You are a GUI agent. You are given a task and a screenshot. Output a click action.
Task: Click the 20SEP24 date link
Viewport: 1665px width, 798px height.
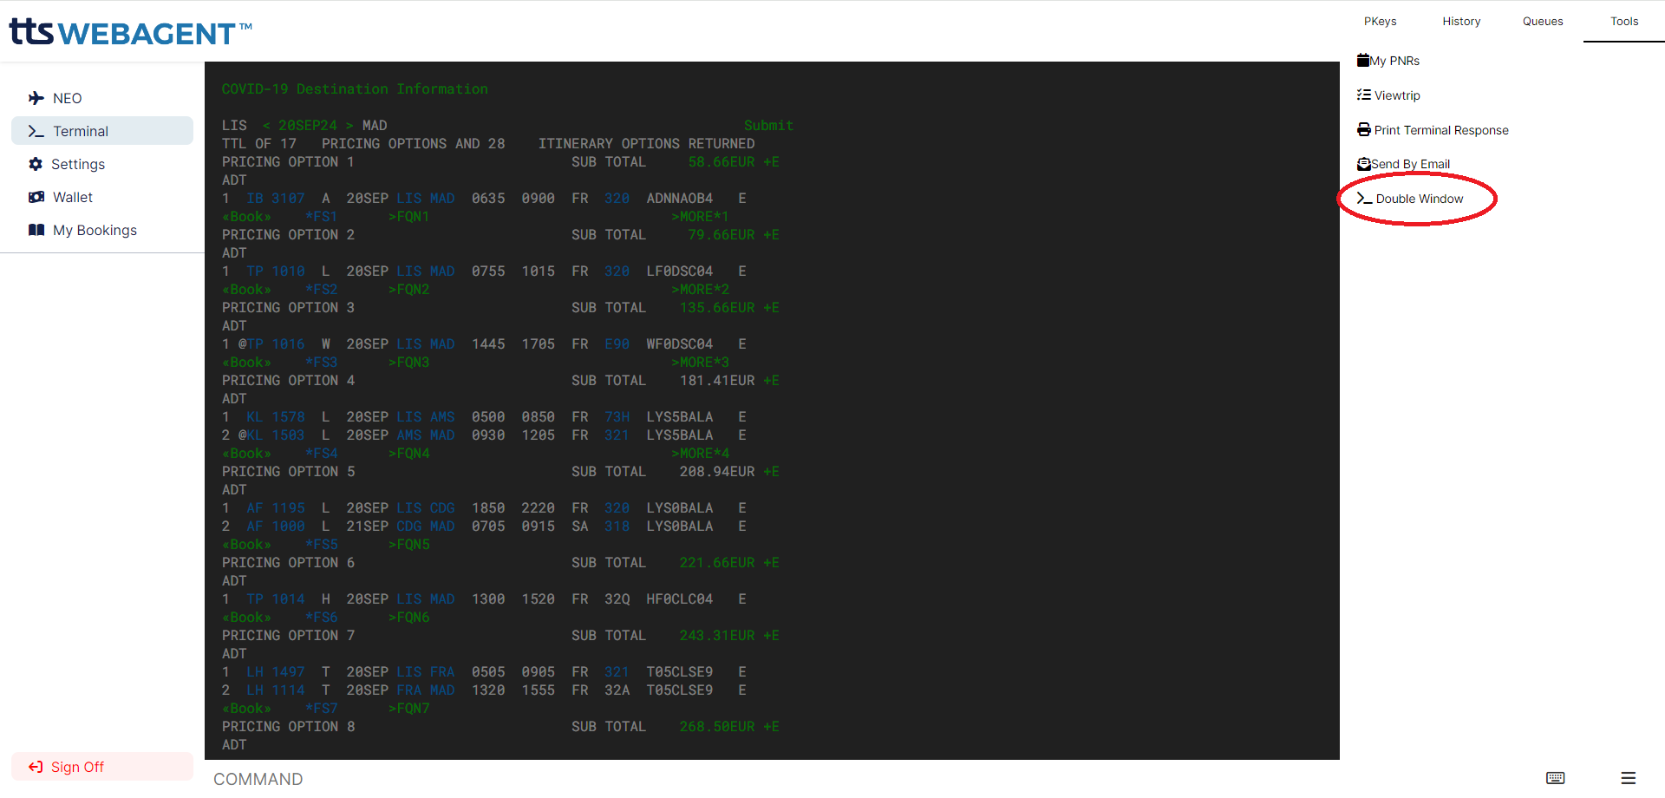308,126
